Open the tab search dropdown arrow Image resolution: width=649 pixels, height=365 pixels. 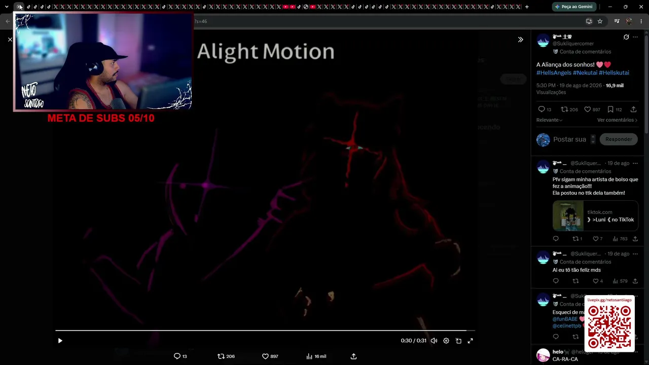click(x=7, y=7)
